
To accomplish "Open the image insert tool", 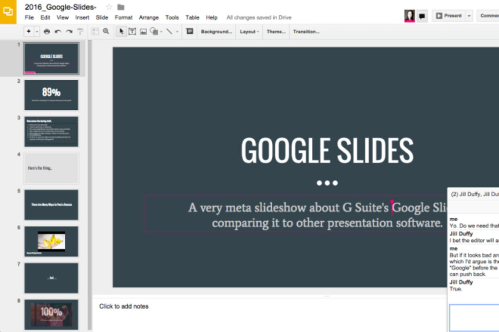I will [x=143, y=31].
